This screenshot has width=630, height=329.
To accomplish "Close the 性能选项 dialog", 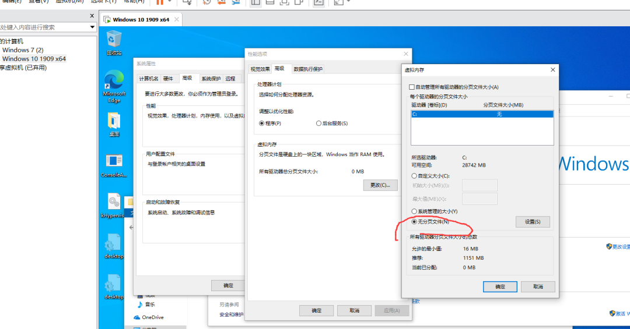I will 406,54.
